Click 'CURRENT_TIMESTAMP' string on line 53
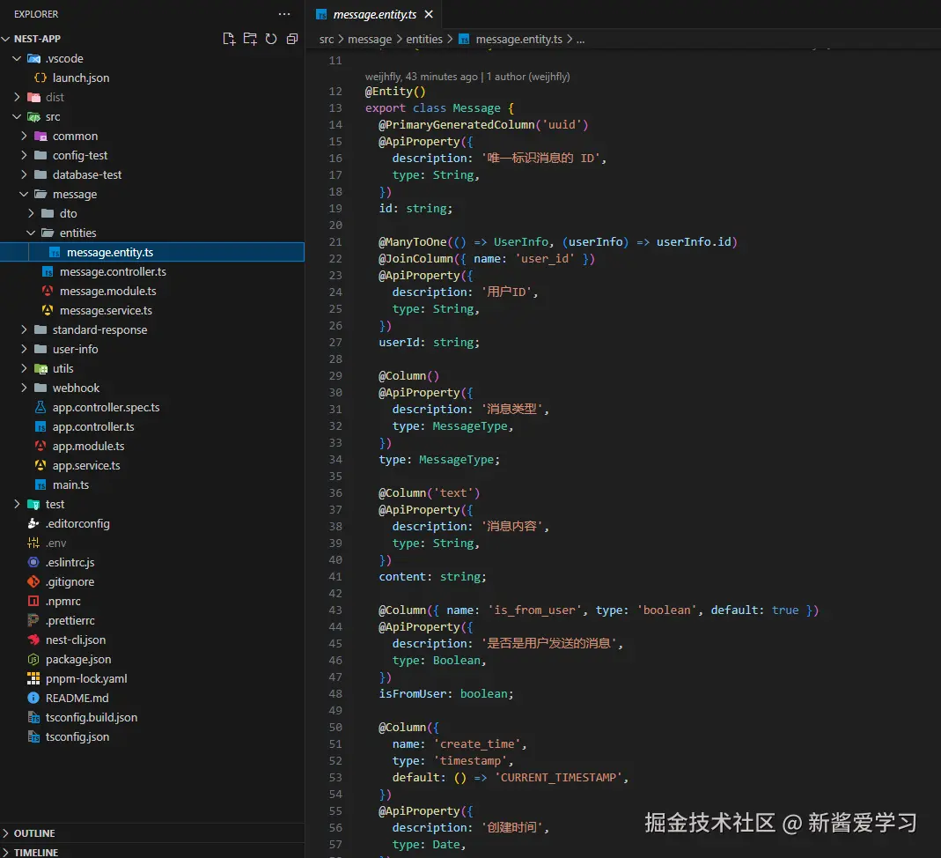 [558, 778]
